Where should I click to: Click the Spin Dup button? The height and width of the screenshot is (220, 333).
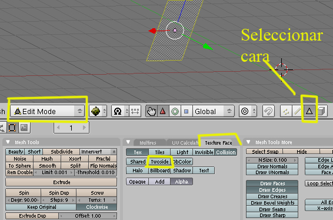coord(59,193)
